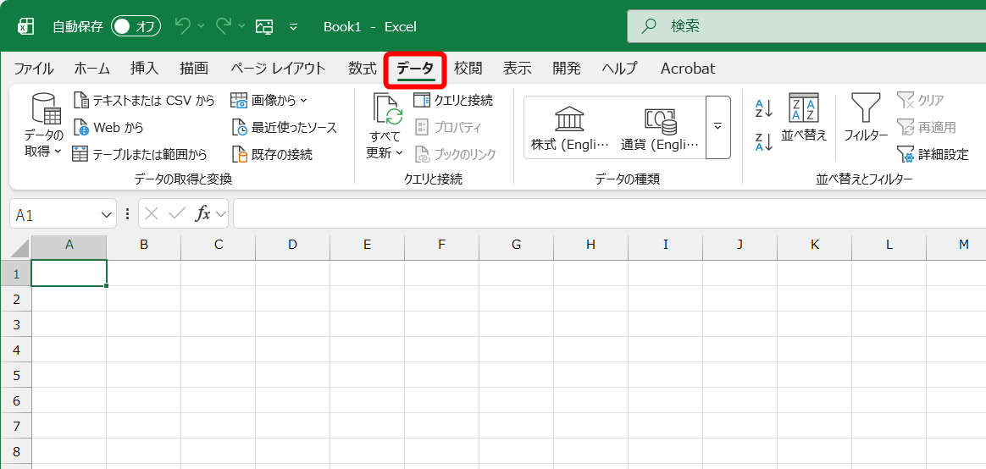Click the undo arrow icon
This screenshot has height=469, width=986.
point(182,25)
